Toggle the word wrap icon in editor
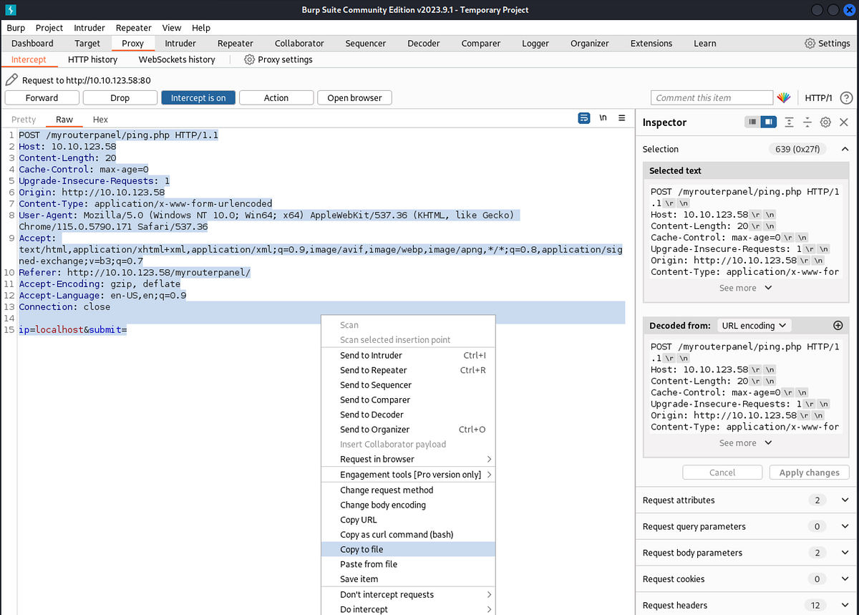 pos(584,118)
